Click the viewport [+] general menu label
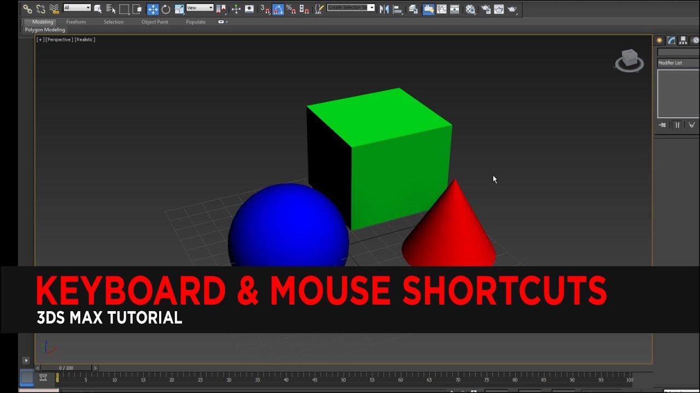Screen dimensions: 700x393 click(40, 39)
